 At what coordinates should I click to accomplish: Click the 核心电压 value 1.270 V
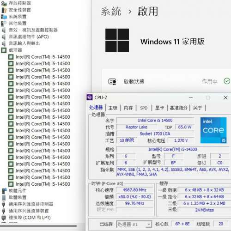(x=181, y=140)
